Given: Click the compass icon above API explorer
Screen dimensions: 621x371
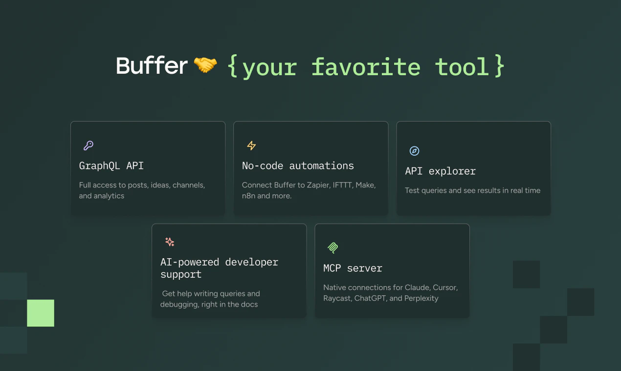Looking at the screenshot, I should click(x=414, y=151).
